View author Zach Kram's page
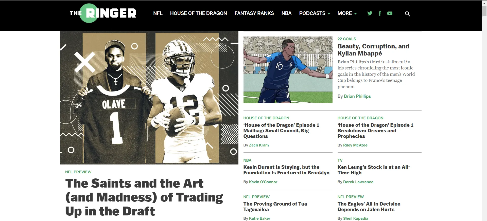The image size is (487, 221). [x=259, y=145]
